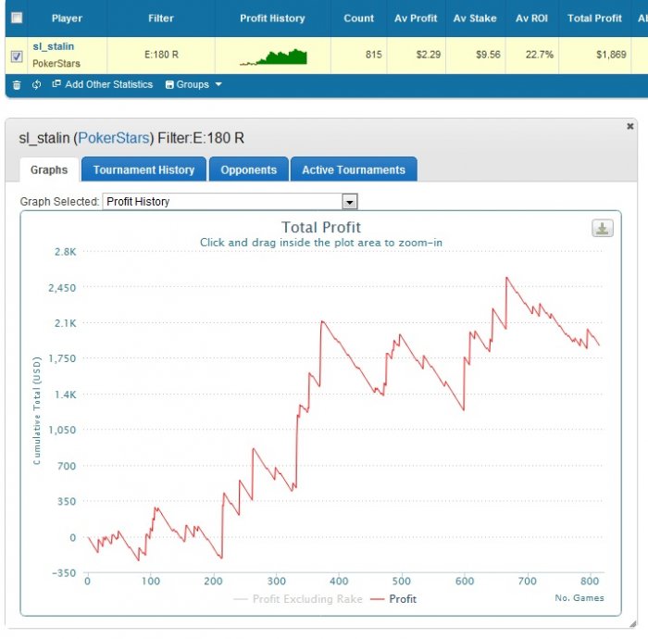Screen dimensions: 648x639
Task: Click the 400 x-axis label
Action: click(x=339, y=582)
